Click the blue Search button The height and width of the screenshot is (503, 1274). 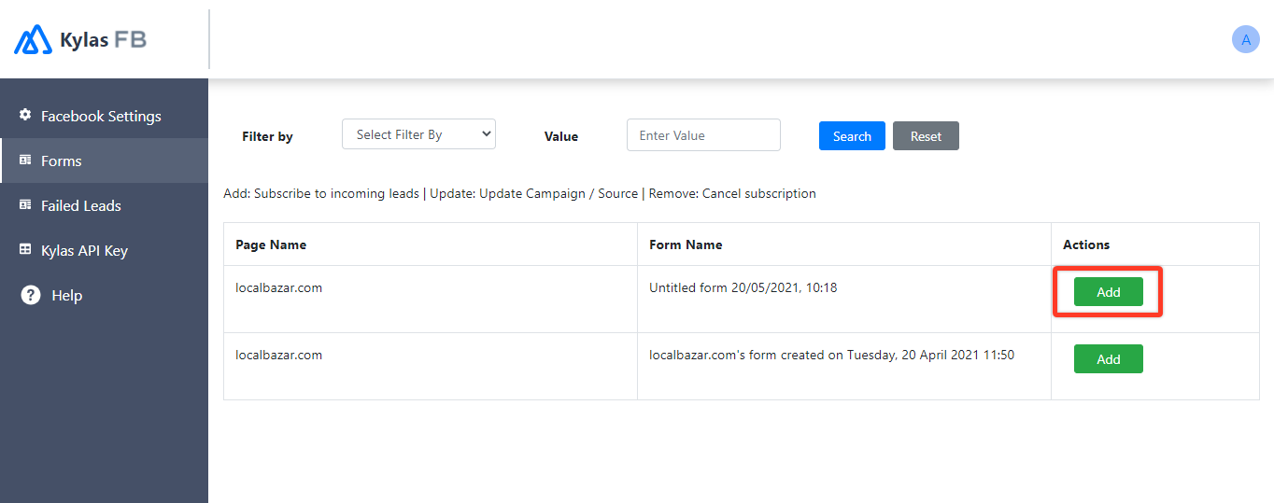point(852,136)
